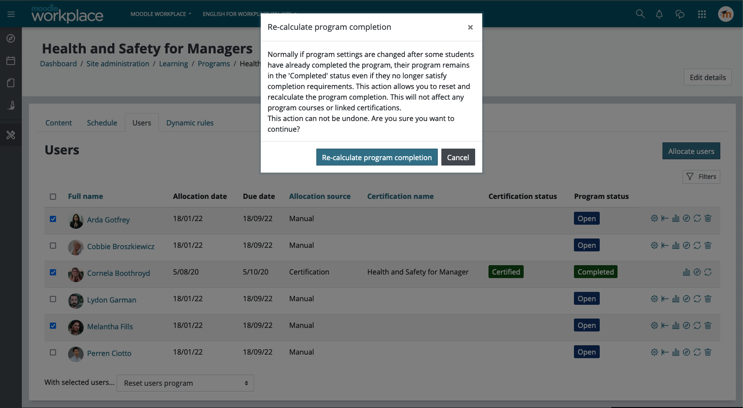The height and width of the screenshot is (408, 743).
Task: Expand the Moodle Workplace header menu
Action: tap(161, 14)
